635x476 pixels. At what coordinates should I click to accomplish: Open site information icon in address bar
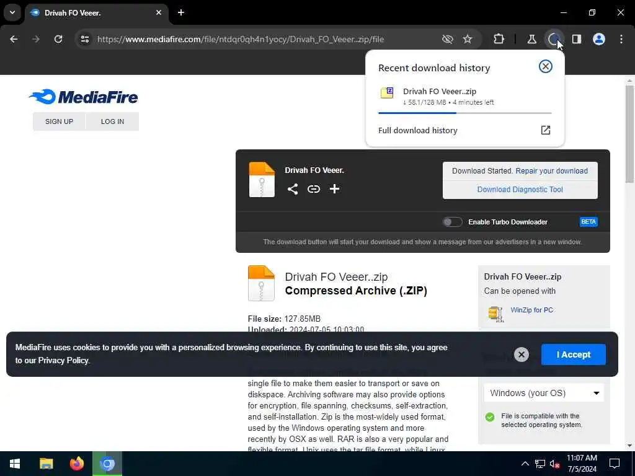point(85,39)
